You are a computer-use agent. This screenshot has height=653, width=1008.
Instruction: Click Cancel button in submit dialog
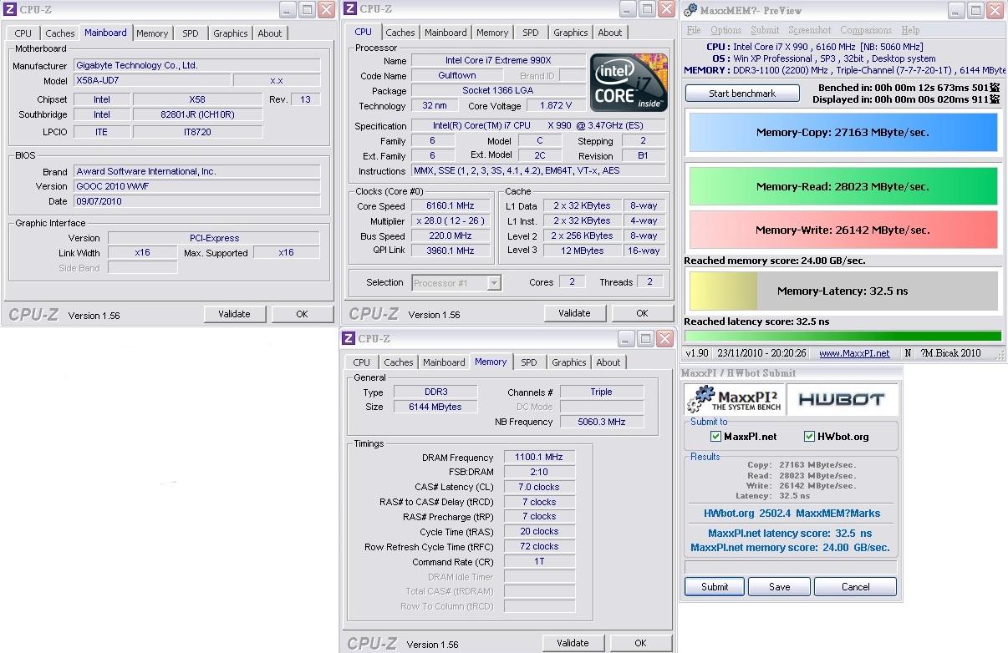(x=855, y=586)
